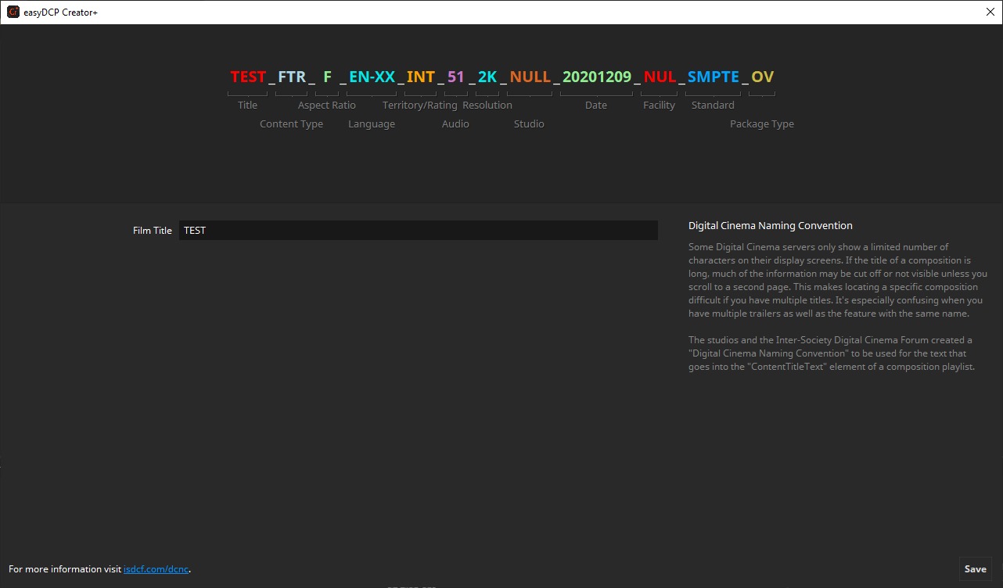Choose the blue SMPTE standard segment
The image size is (1003, 588).
pos(713,77)
